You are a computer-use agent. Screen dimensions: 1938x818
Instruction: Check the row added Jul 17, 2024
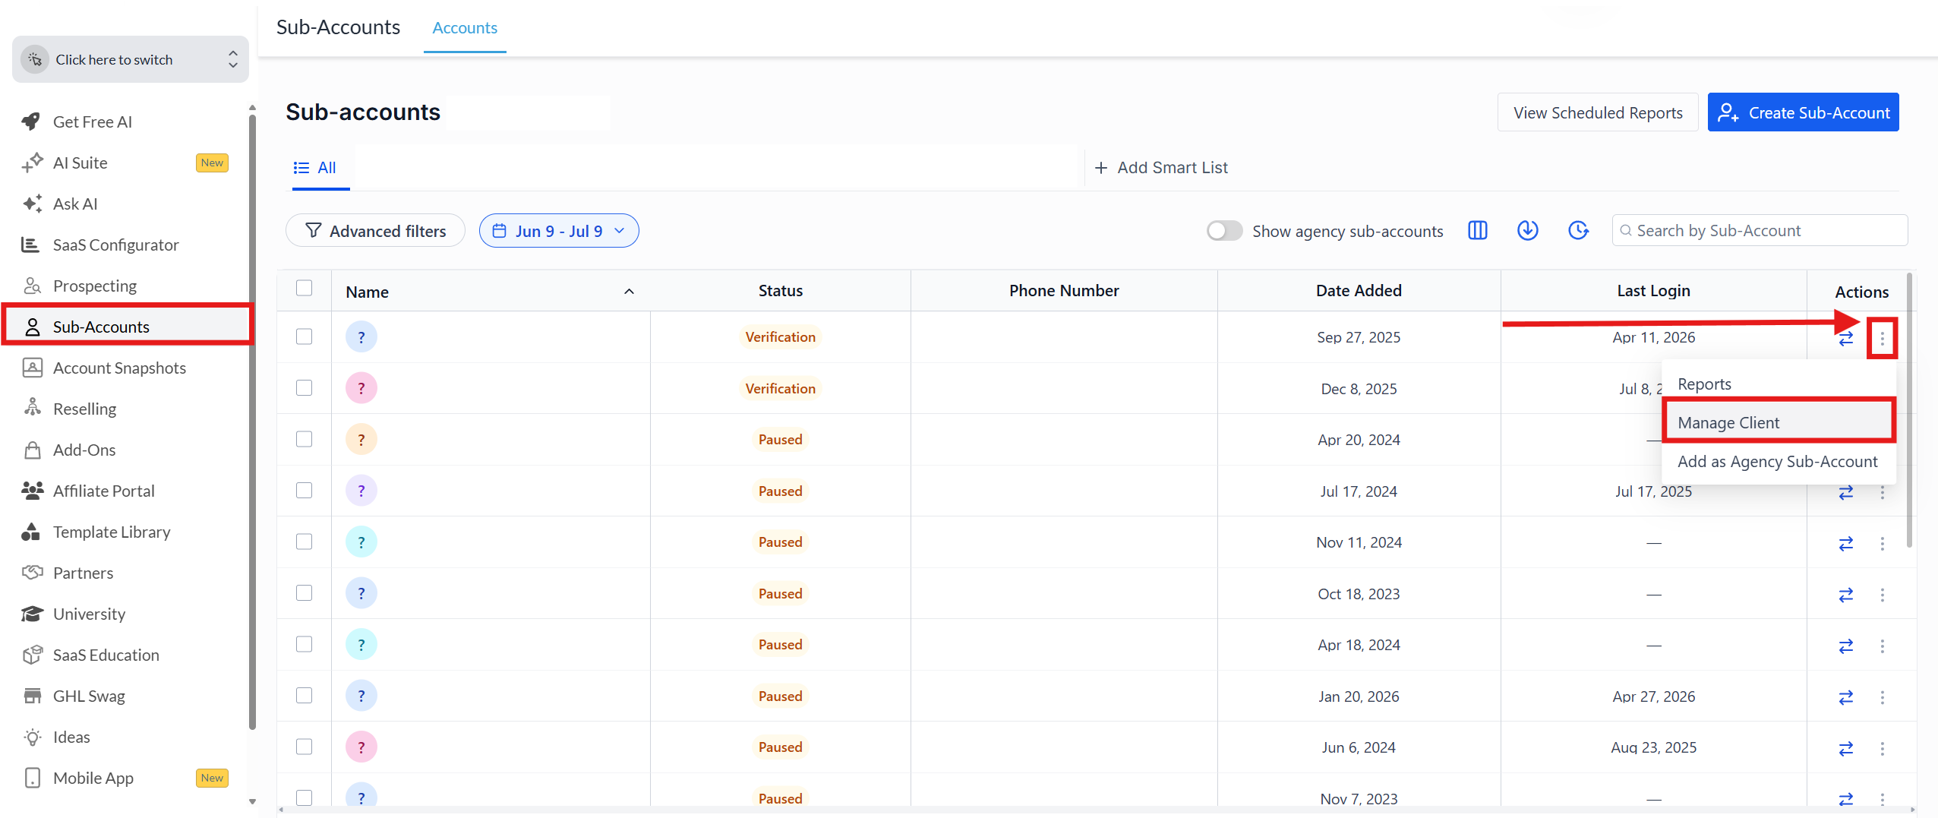pyautogui.click(x=304, y=490)
